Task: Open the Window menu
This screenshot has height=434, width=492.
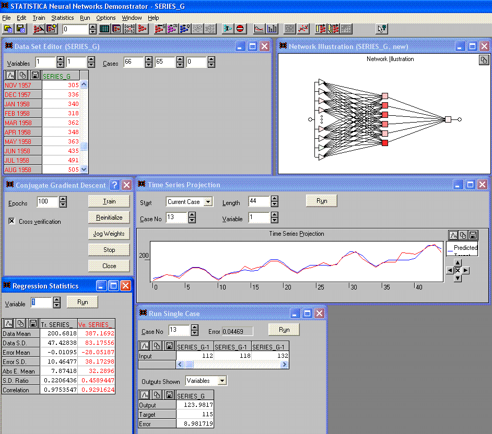Action: coord(132,18)
